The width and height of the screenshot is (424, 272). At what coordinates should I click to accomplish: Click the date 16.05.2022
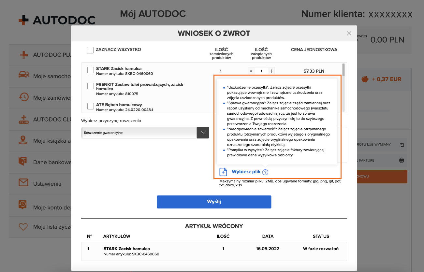pos(268,249)
